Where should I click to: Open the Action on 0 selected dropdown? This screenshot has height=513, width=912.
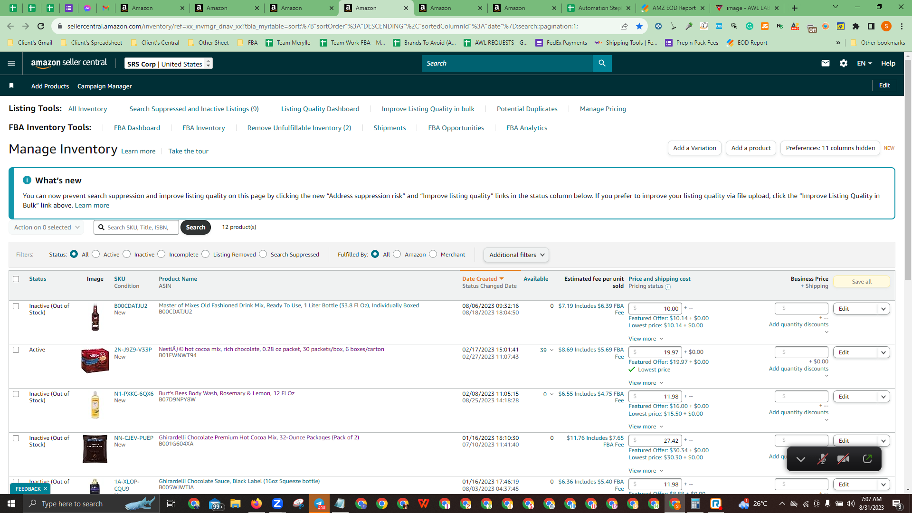[x=47, y=228]
